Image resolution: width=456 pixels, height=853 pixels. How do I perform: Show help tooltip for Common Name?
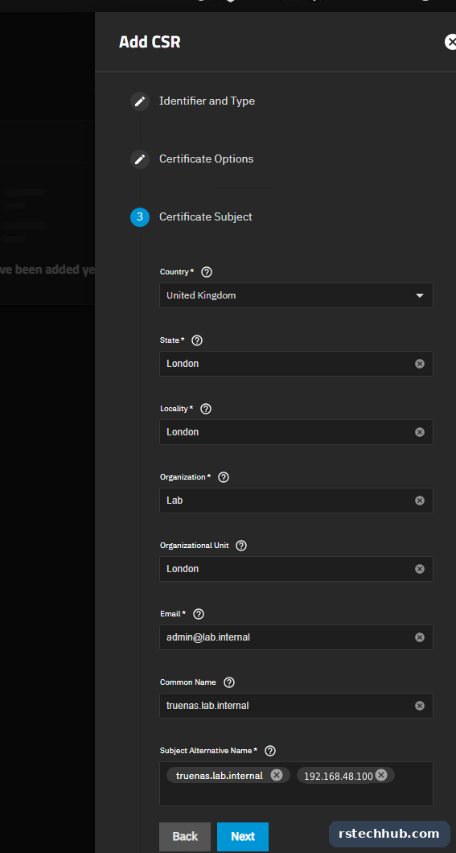click(x=229, y=682)
